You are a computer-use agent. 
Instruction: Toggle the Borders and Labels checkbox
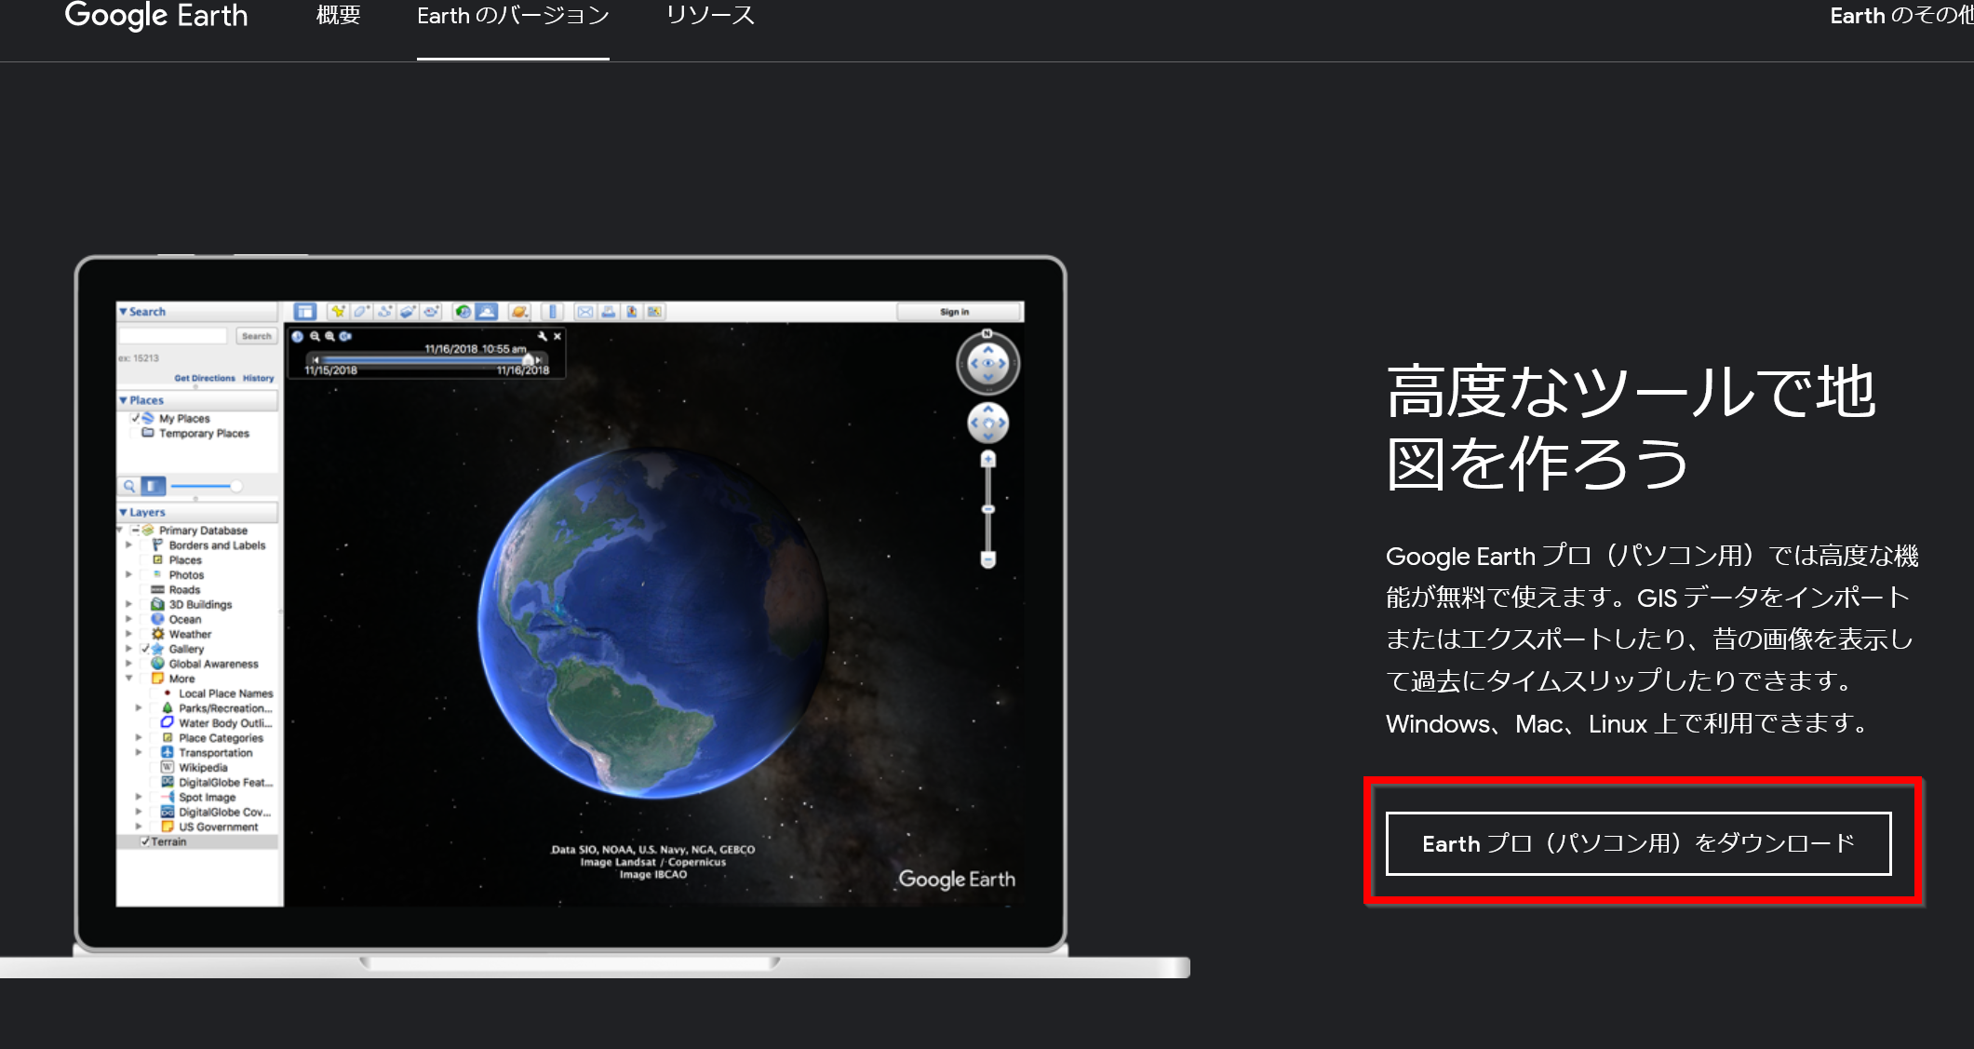click(x=143, y=545)
